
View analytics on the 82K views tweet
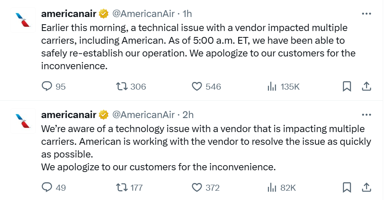271,187
